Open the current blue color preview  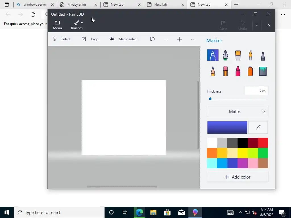227,127
